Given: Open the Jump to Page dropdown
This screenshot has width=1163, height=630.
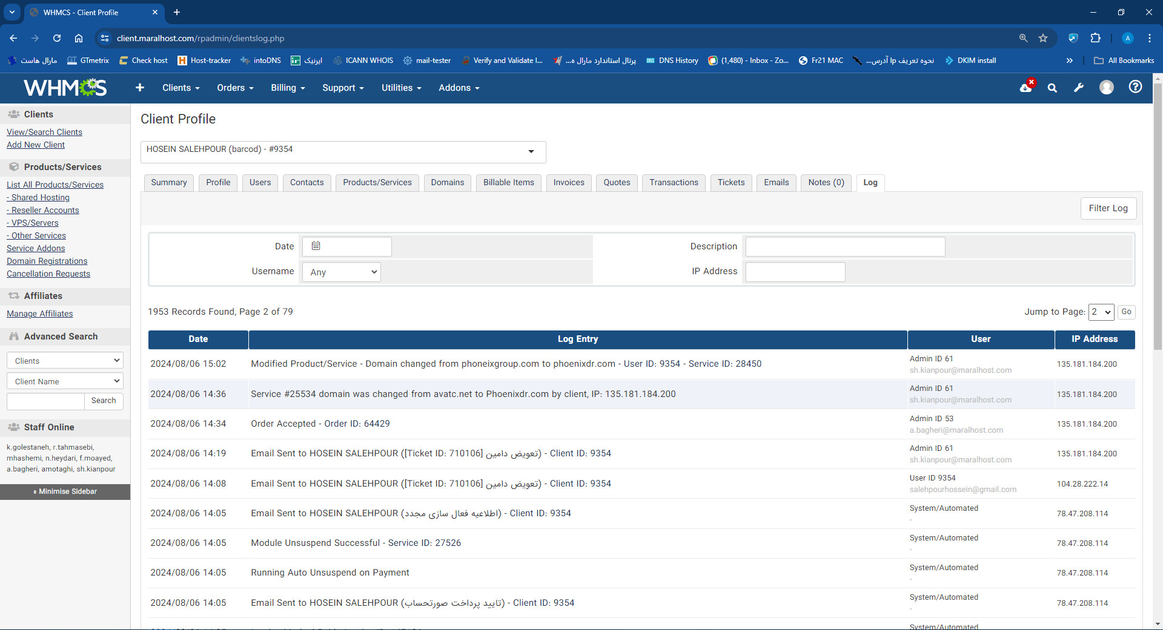Looking at the screenshot, I should (x=1101, y=312).
